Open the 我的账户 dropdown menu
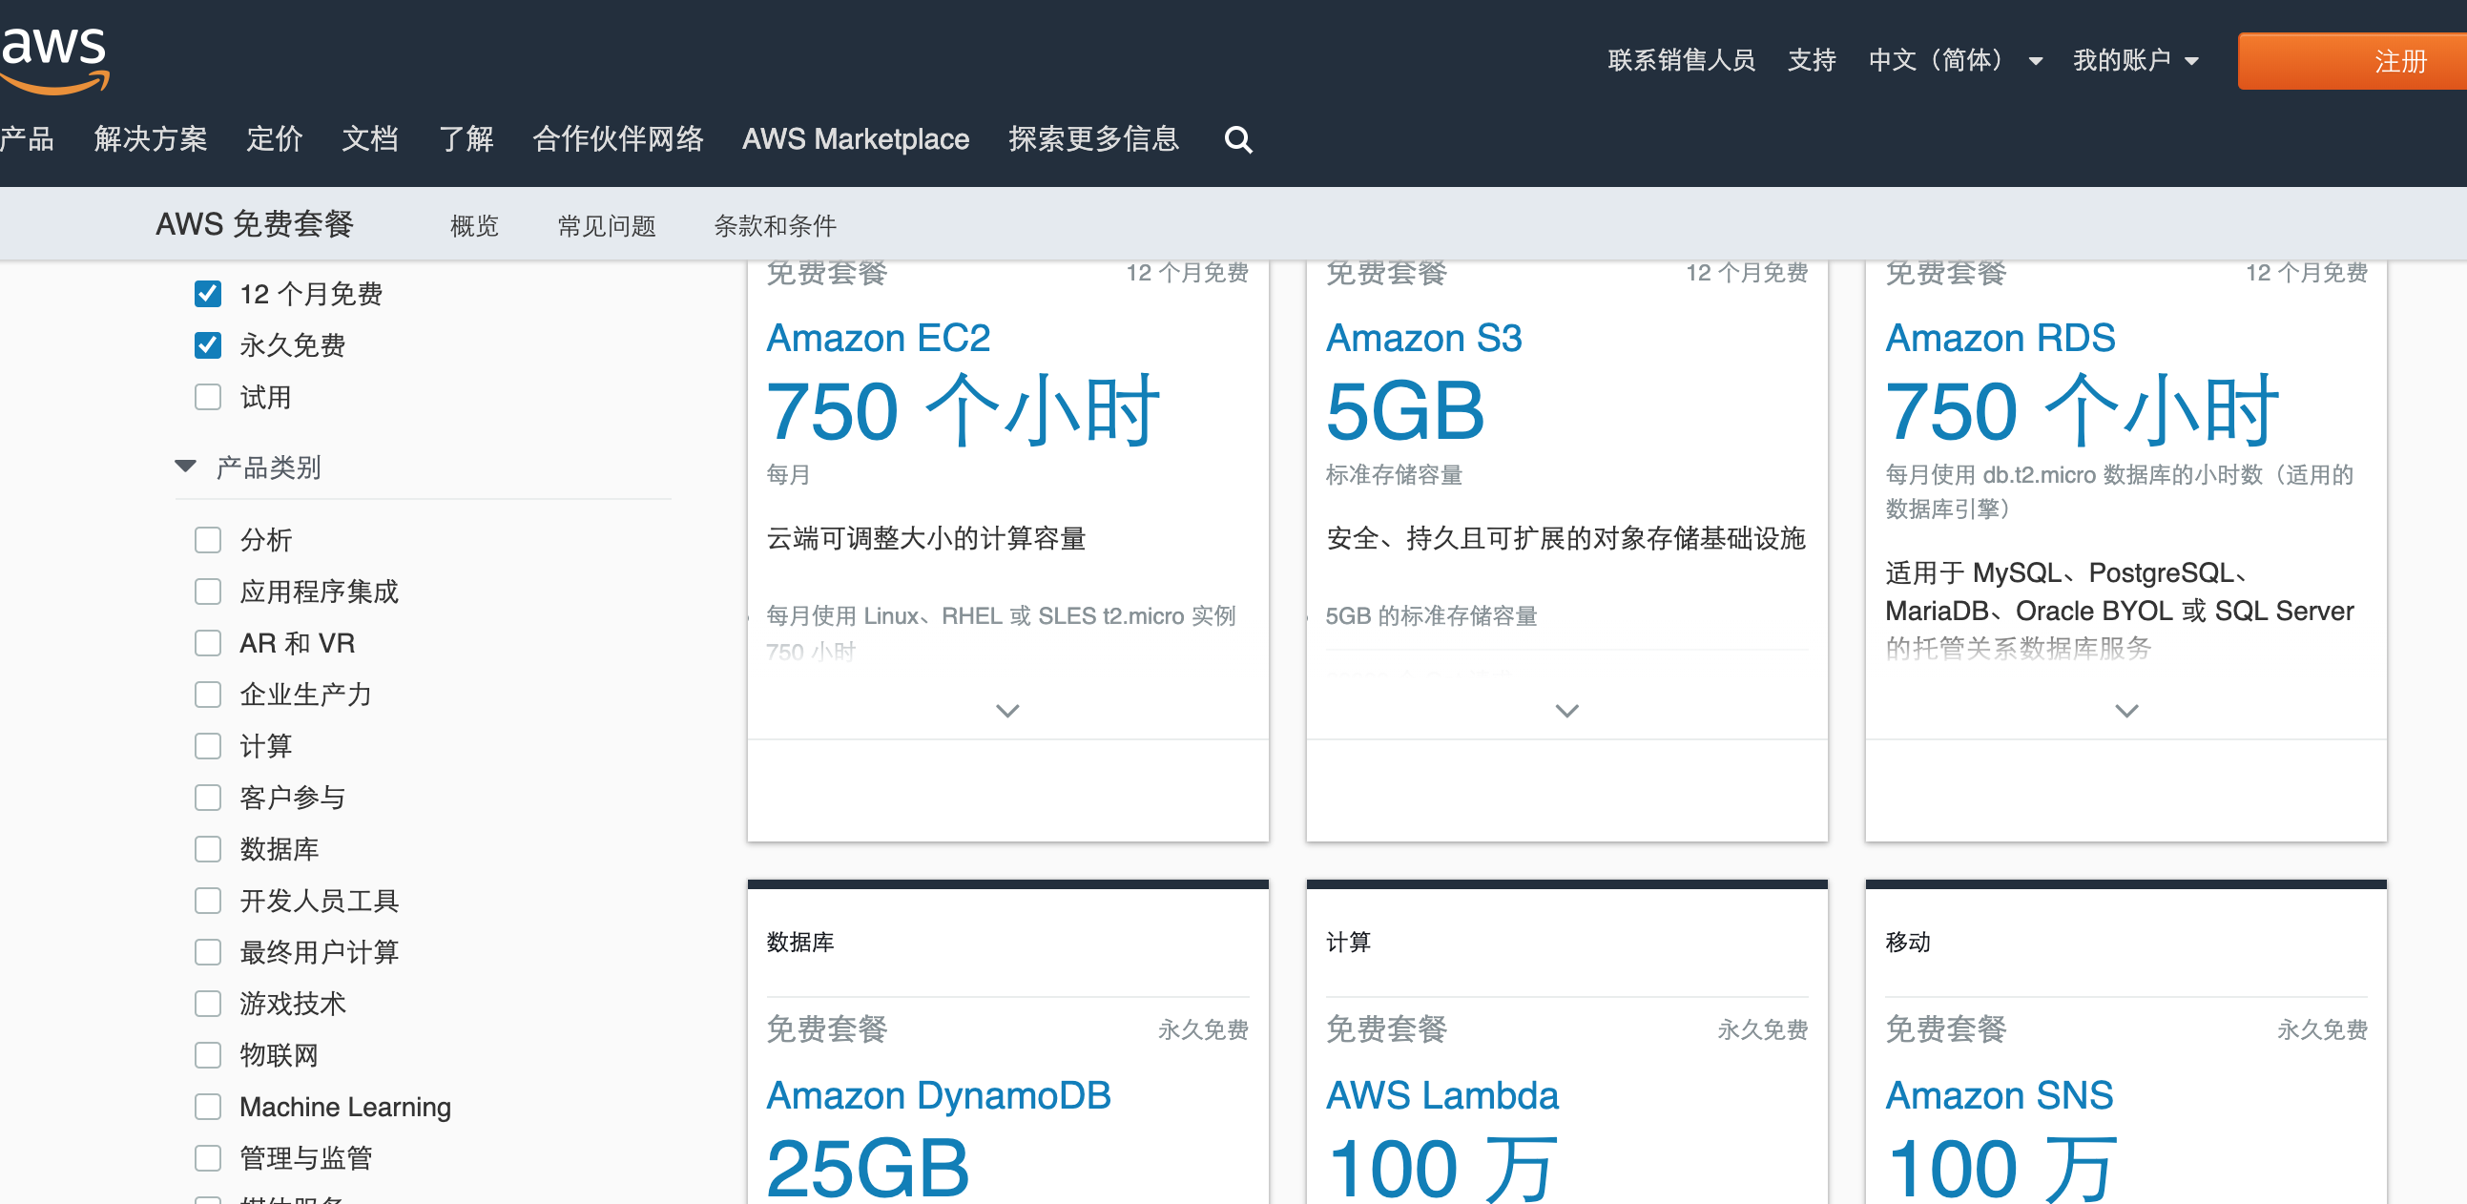Viewport: 2467px width, 1204px height. [x=2135, y=60]
